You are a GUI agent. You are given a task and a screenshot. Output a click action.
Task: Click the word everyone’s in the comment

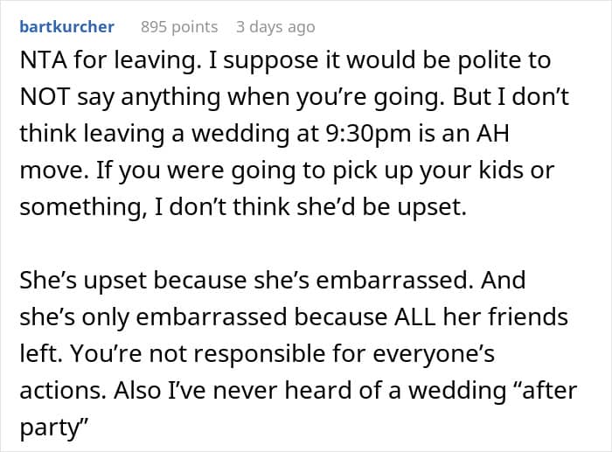[x=434, y=354]
